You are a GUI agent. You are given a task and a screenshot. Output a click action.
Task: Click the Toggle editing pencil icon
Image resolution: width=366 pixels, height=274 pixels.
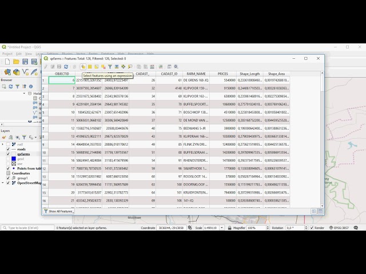[x=46, y=67]
